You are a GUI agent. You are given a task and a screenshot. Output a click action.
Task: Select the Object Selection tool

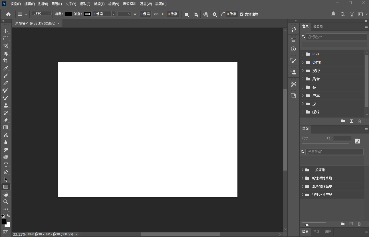pos(5,53)
